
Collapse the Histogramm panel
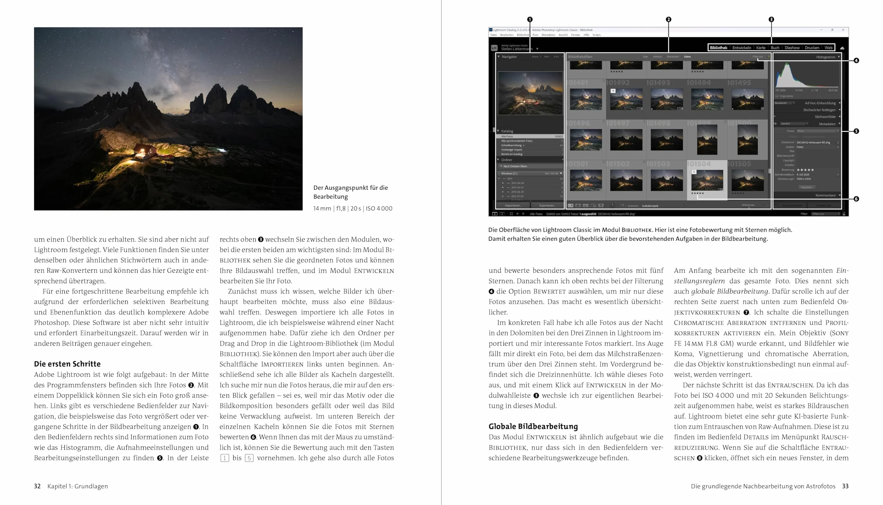pyautogui.click(x=839, y=57)
